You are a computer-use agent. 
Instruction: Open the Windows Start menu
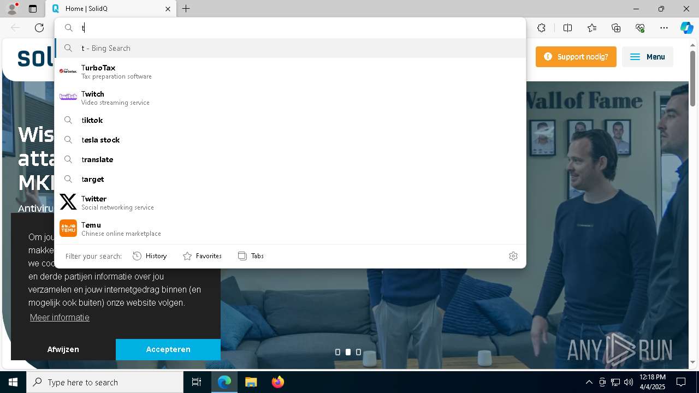pyautogui.click(x=13, y=382)
